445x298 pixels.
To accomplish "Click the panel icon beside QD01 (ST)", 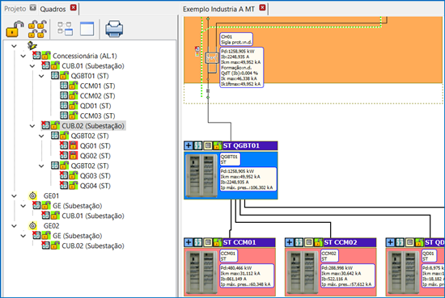I will pyautogui.click(x=64, y=106).
